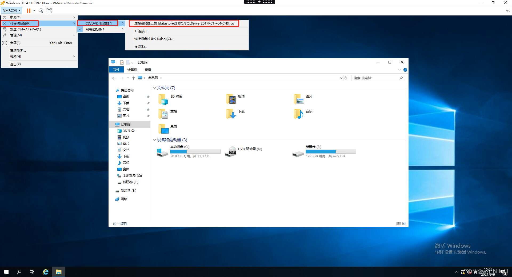Click the E: drive usage bar
The height and width of the screenshot is (277, 512).
coord(331,152)
